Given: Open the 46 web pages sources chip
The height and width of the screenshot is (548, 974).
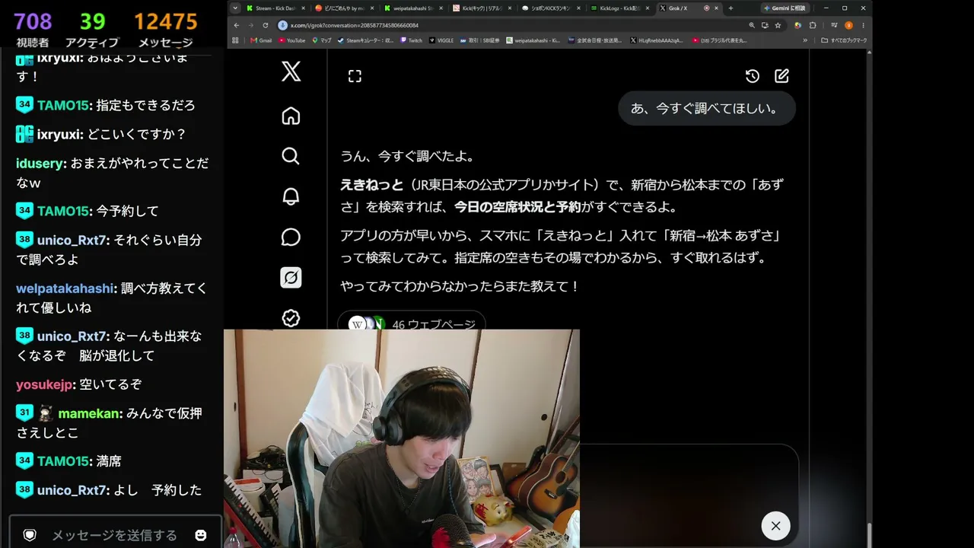Looking at the screenshot, I should (412, 322).
